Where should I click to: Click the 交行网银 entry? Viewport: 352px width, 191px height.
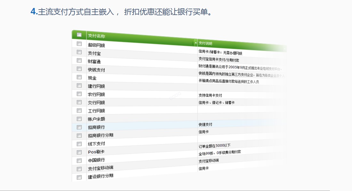click(96, 103)
